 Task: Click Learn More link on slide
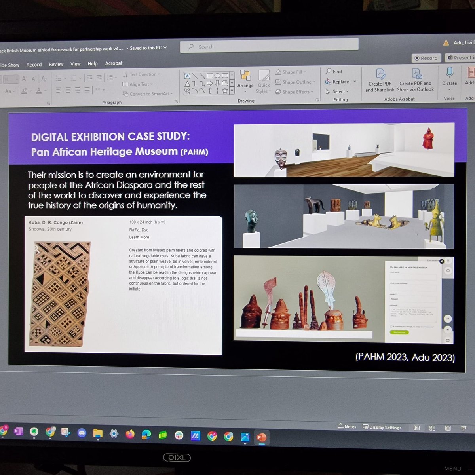click(139, 237)
